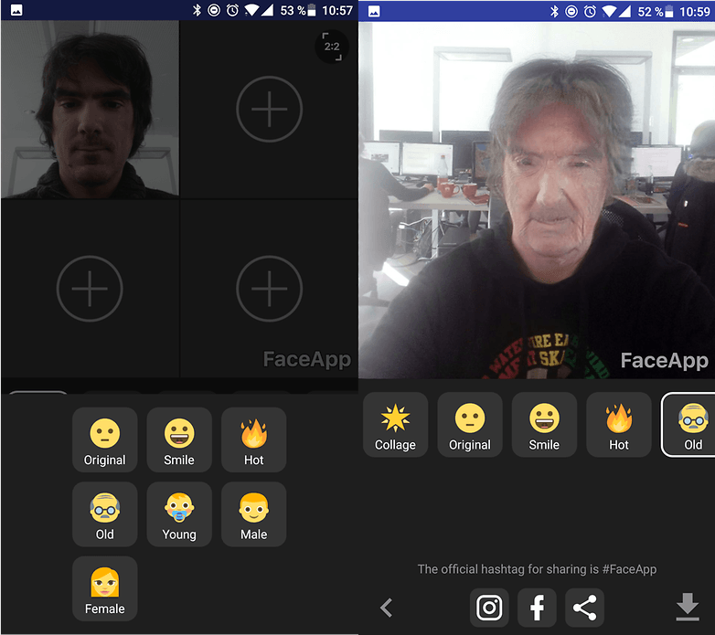The image size is (715, 635).
Task: Apply Smile in the right screen filter row
Action: pyautogui.click(x=544, y=425)
